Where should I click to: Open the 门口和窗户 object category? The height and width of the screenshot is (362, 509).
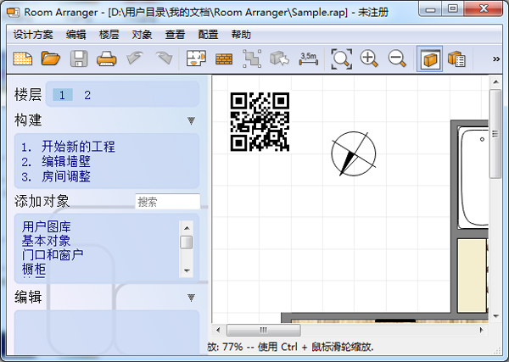(x=53, y=254)
